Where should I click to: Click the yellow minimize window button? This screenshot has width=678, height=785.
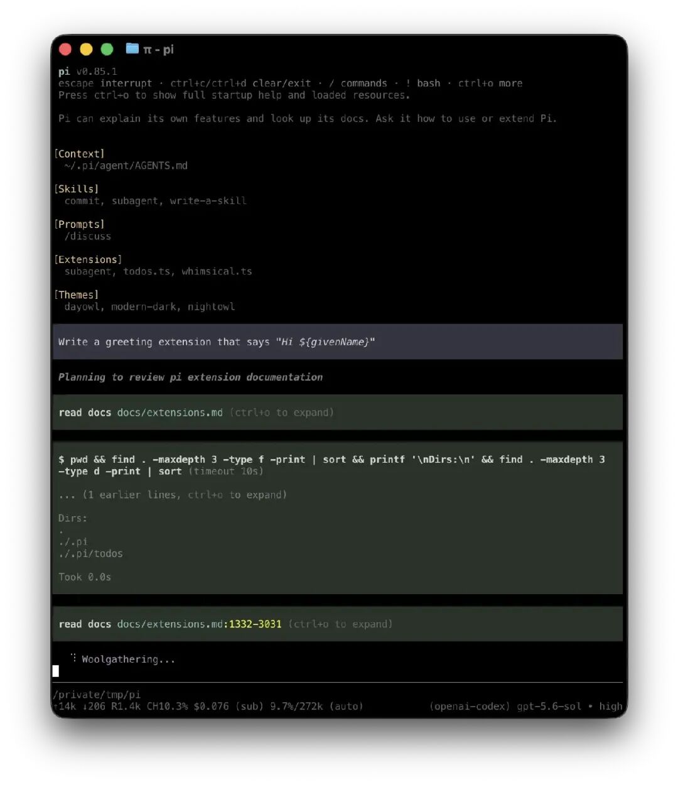[x=86, y=50]
